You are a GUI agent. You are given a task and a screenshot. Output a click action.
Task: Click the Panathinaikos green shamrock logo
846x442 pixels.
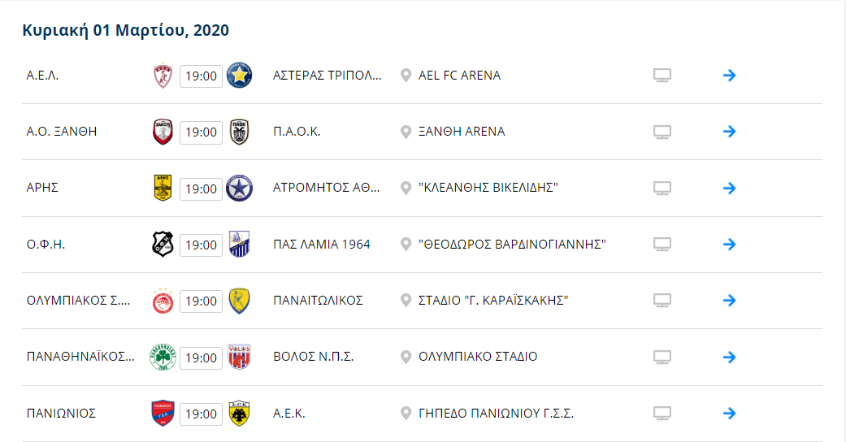163,357
